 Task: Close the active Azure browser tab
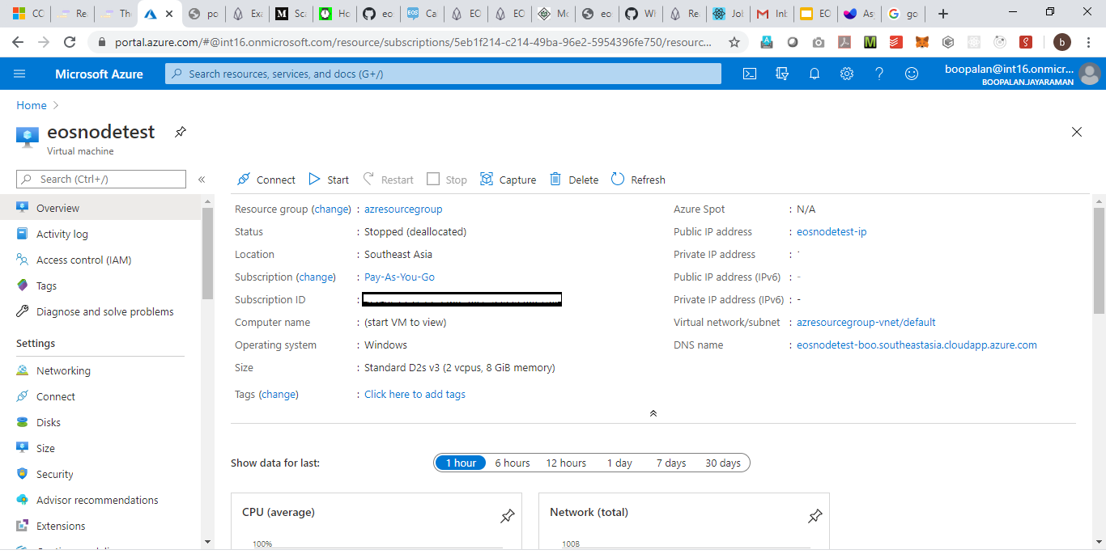pos(168,14)
